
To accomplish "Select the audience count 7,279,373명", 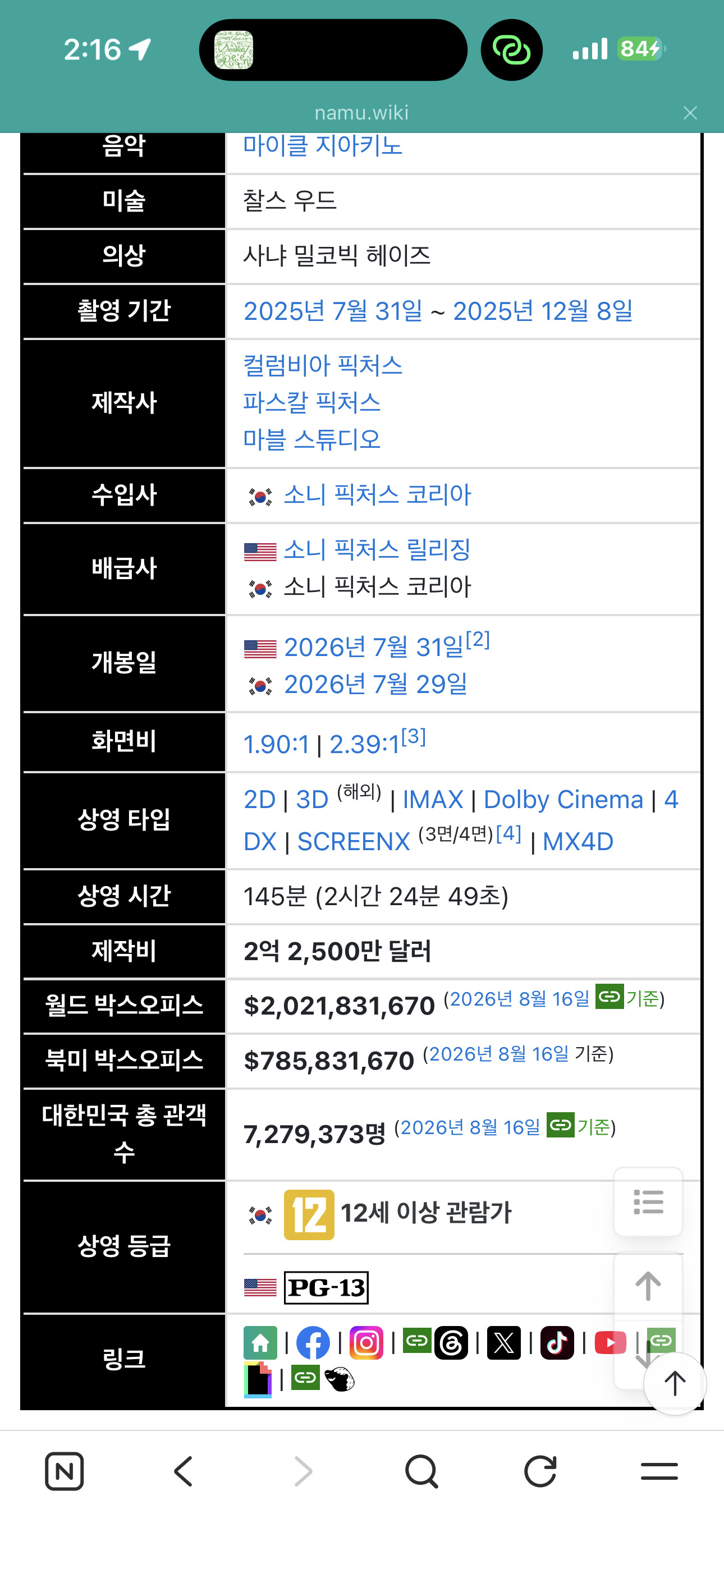I will coord(314,1135).
